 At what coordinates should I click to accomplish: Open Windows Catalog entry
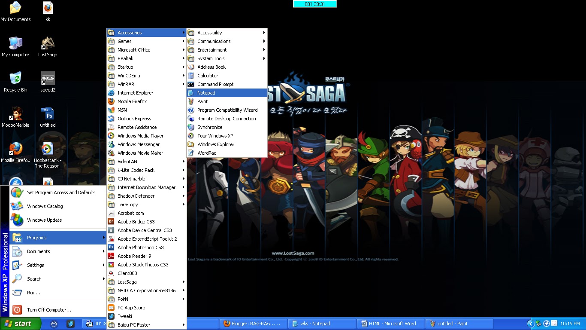58,206
